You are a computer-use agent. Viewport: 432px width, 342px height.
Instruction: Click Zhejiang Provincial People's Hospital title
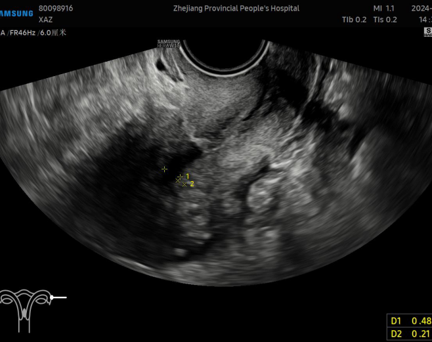[236, 9]
